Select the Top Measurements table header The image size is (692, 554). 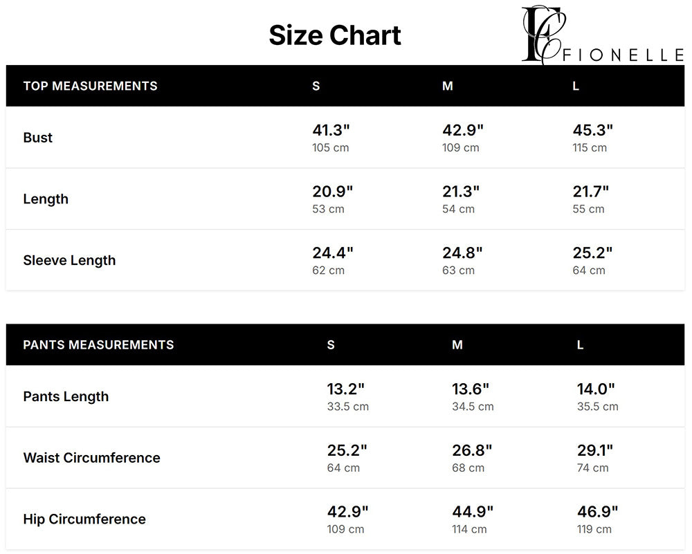(90, 86)
